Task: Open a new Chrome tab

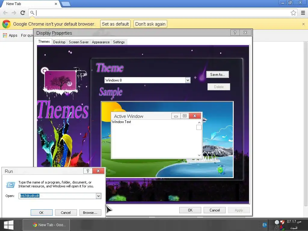Action: point(66,4)
